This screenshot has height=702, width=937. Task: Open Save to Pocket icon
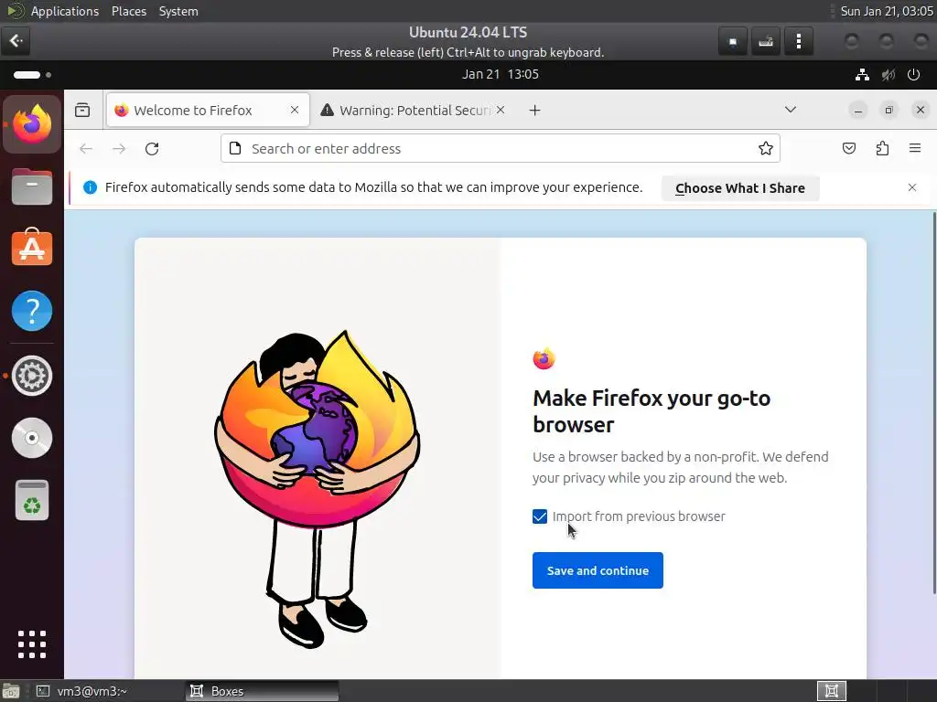click(x=848, y=149)
